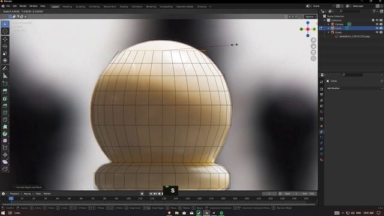Select the Bevel tool
Image resolution: width=384 pixels, height=216 pixels.
point(5,106)
